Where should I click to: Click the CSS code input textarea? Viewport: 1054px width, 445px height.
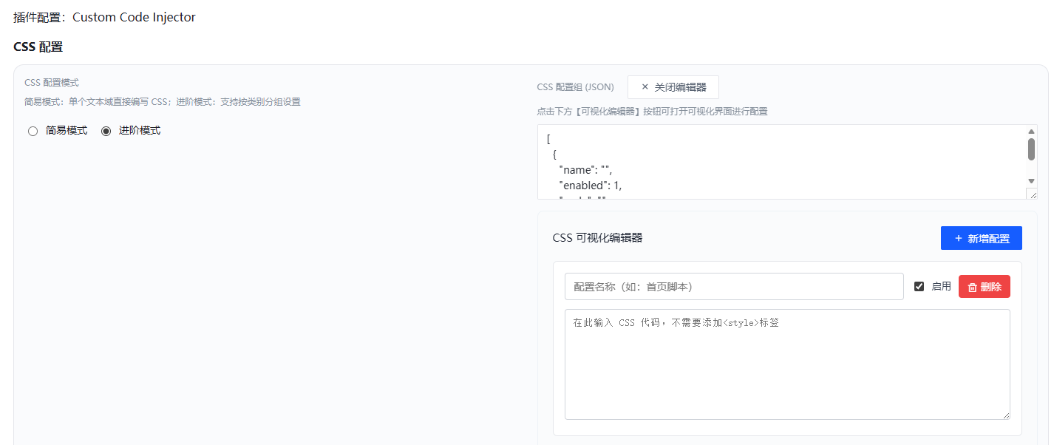(x=786, y=364)
